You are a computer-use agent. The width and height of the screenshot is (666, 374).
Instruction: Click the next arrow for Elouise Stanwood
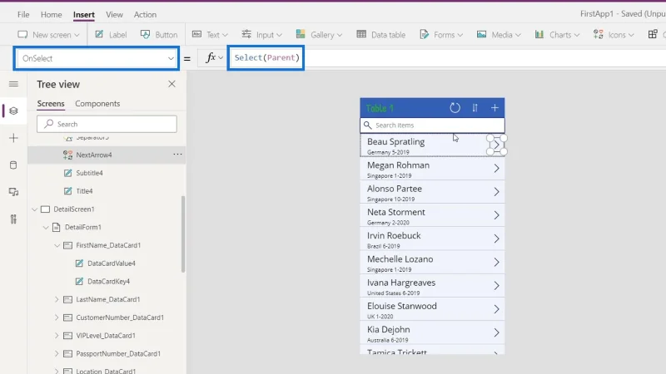(x=496, y=309)
